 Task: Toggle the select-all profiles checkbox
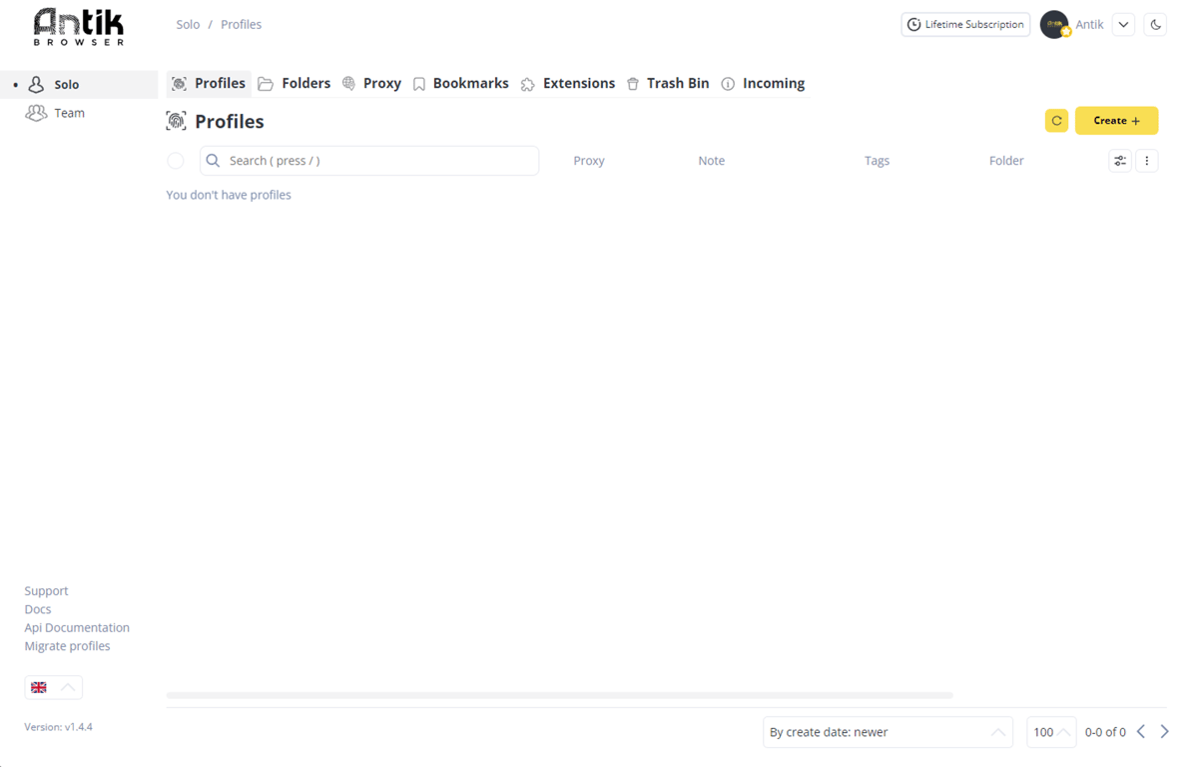point(176,161)
